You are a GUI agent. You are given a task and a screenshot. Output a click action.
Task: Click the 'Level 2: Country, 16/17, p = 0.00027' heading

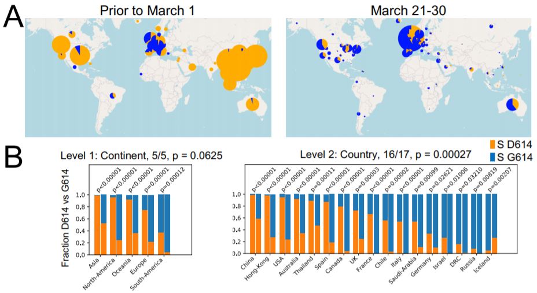[x=385, y=154]
